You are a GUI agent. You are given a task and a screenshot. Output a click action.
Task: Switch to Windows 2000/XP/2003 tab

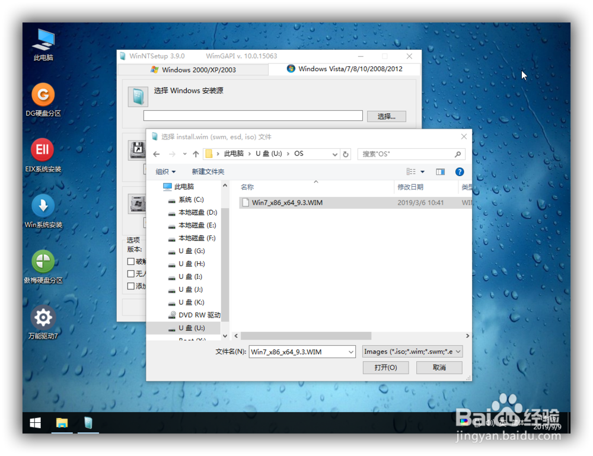(x=193, y=69)
